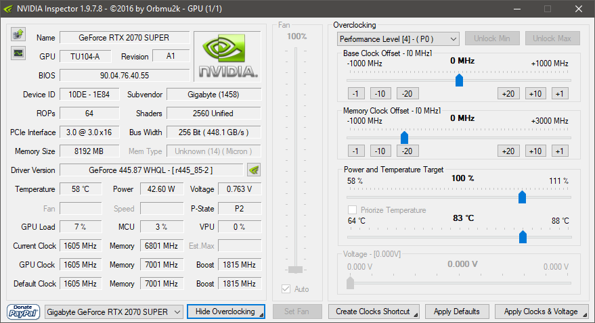Click the Memory Clock Offset -20 button
Screen dimensions: 595x323
407,151
